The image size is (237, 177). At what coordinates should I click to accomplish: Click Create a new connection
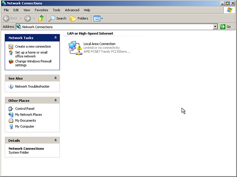point(33,47)
